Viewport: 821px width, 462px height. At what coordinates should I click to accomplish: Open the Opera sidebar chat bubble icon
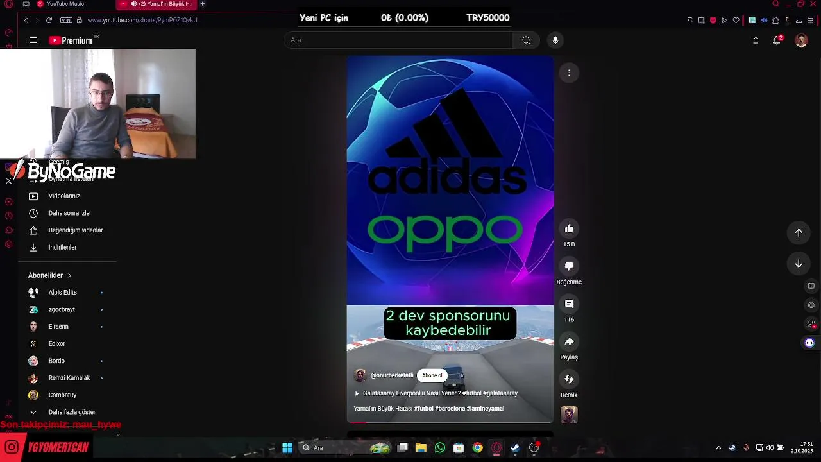tap(809, 343)
